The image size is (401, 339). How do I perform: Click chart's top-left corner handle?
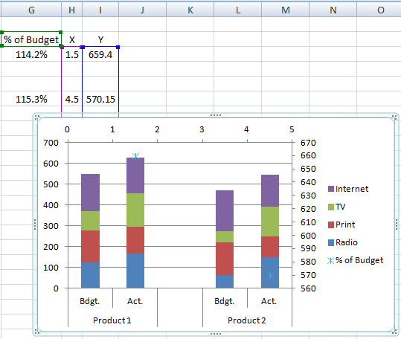(36, 117)
